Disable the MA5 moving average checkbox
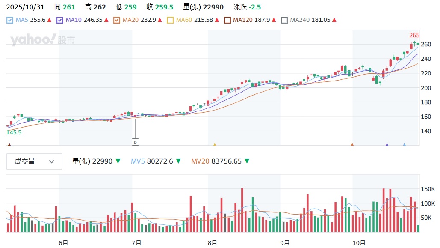The image size is (440, 248). click(x=9, y=20)
